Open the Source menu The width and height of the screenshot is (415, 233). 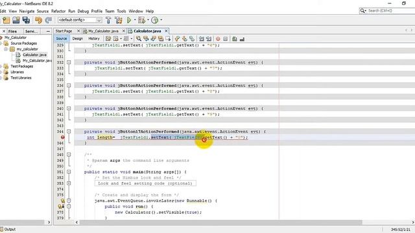[43, 11]
